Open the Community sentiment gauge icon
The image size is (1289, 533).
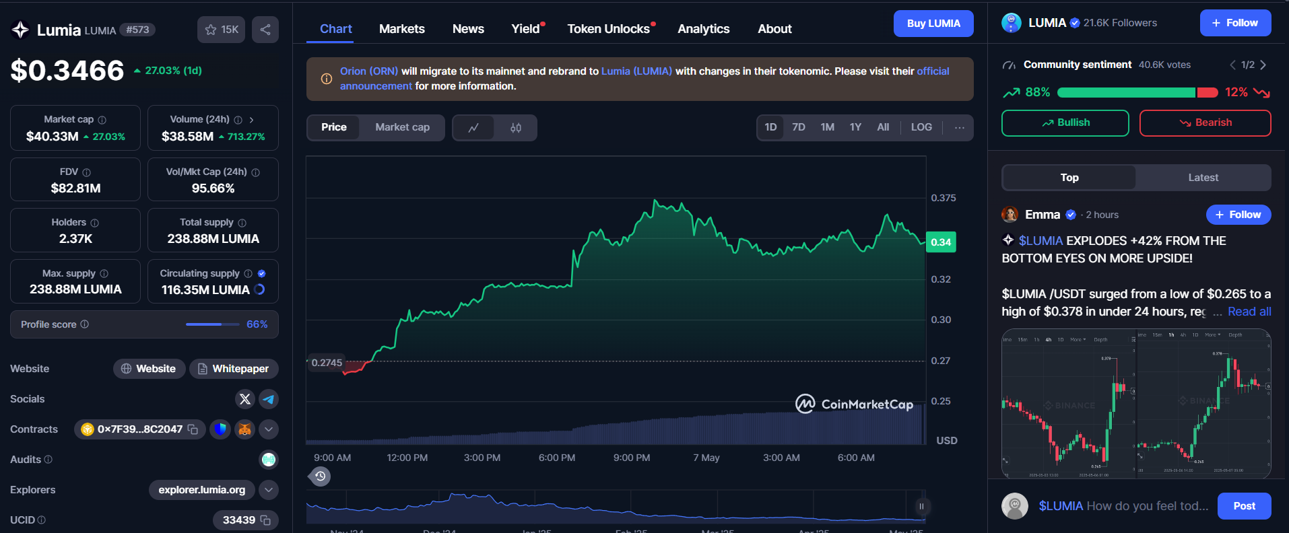1009,65
